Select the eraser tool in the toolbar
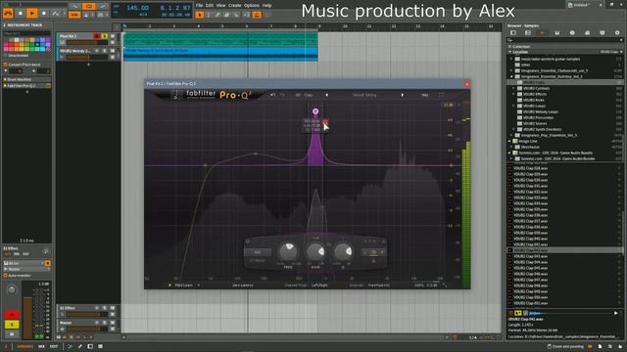Image resolution: width=627 pixels, height=352 pixels. point(226,15)
